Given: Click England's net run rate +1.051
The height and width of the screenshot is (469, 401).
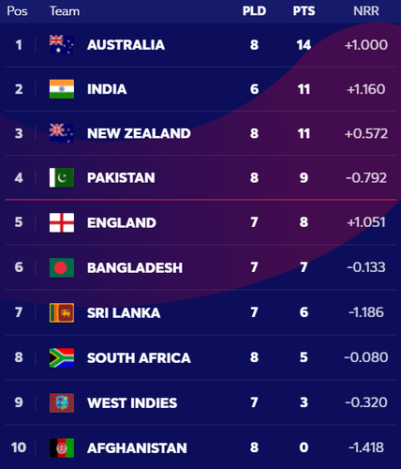Looking at the screenshot, I should coord(366,222).
